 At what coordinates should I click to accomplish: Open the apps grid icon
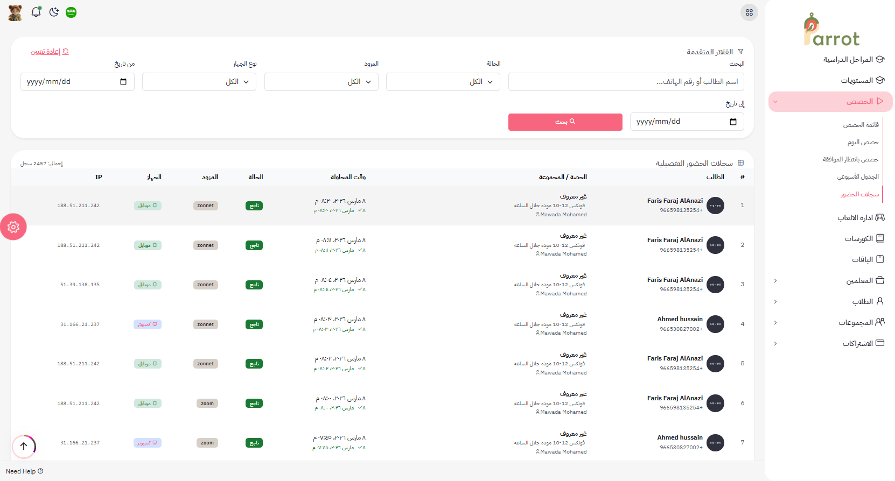749,12
